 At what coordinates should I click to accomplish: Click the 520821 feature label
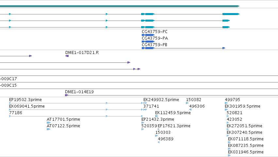pyautogui.click(x=234, y=113)
